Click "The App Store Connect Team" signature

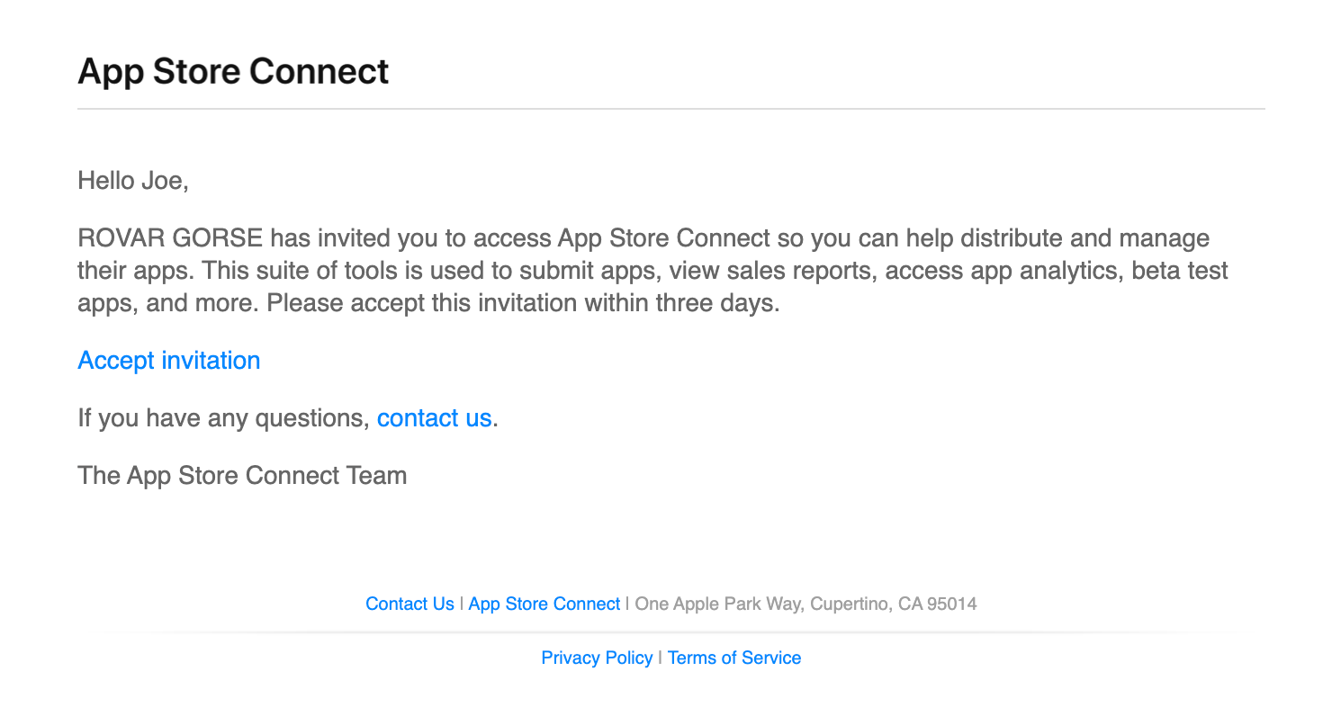(x=243, y=475)
